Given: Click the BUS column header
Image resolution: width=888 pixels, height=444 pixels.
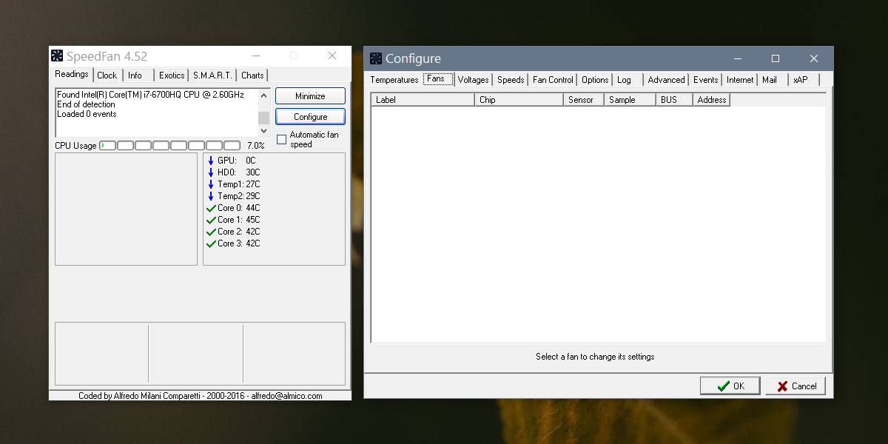Looking at the screenshot, I should 674,100.
